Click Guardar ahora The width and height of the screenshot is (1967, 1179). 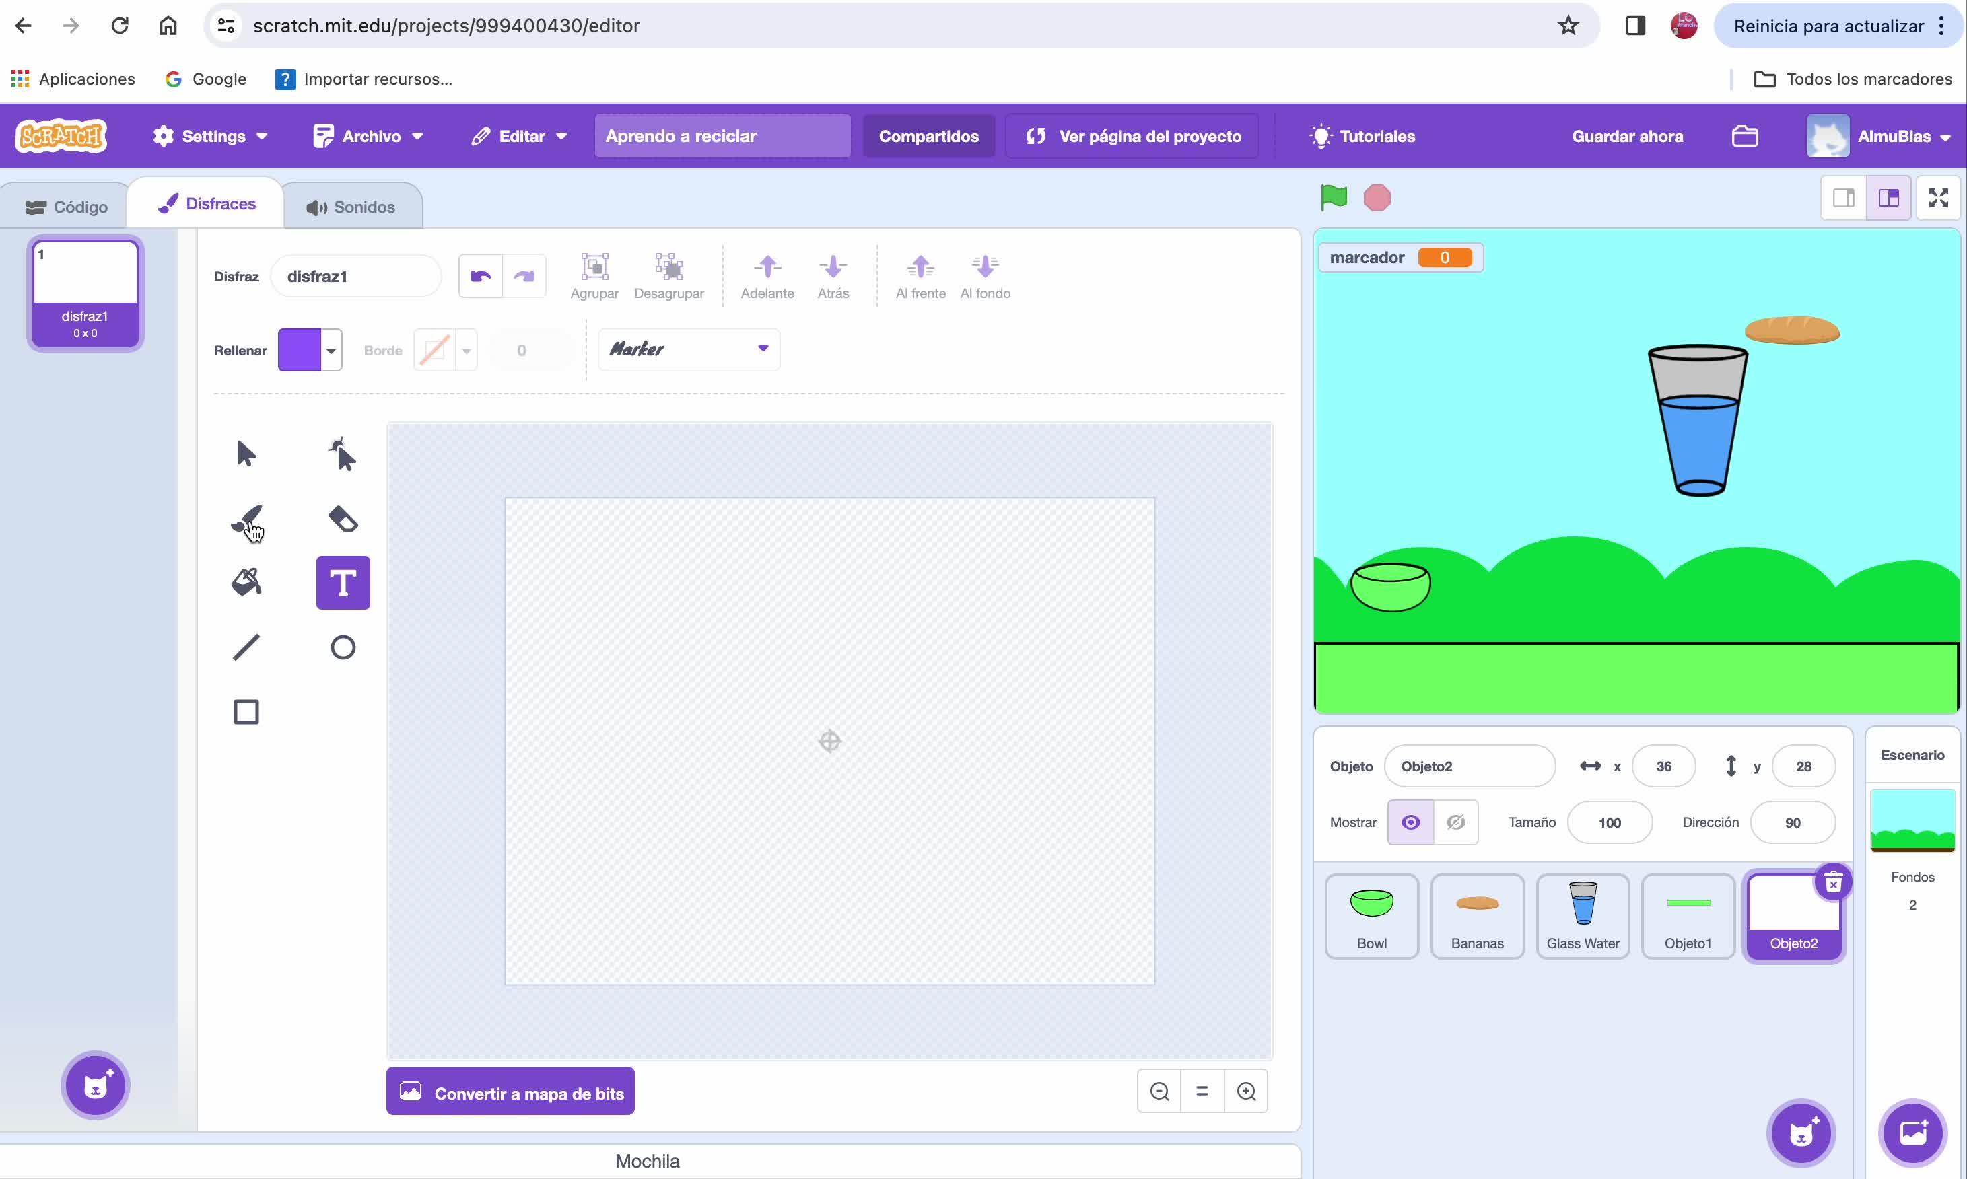click(x=1627, y=136)
